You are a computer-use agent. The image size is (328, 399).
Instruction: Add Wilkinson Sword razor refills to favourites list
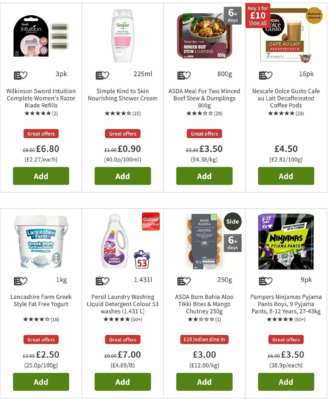pos(20,75)
